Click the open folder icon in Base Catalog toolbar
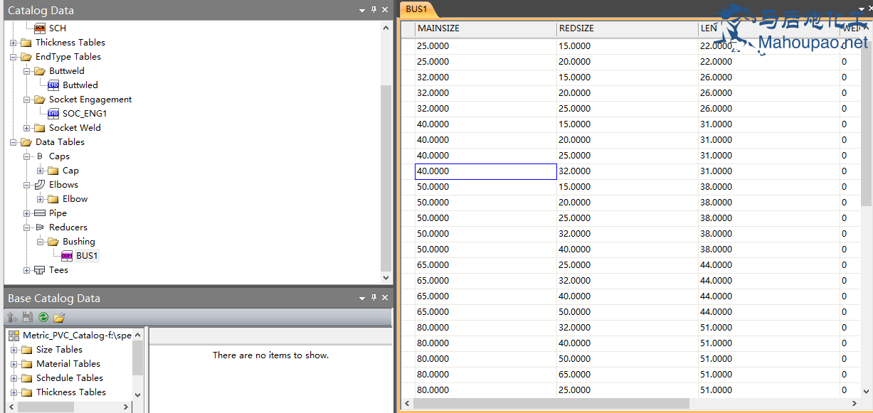Image resolution: width=873 pixels, height=413 pixels. pyautogui.click(x=59, y=317)
